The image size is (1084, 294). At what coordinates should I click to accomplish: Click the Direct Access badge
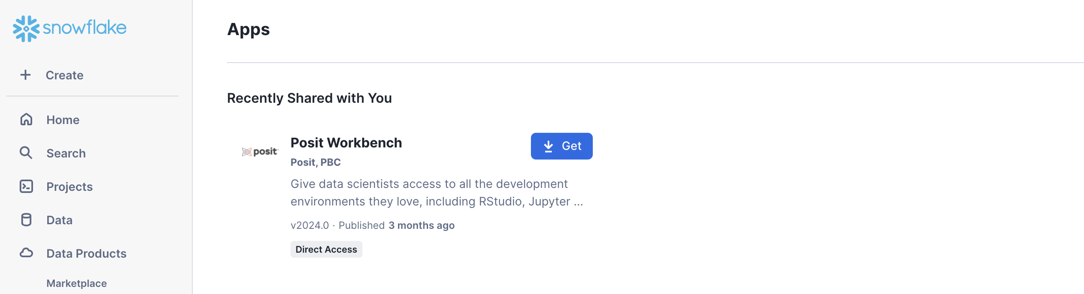click(x=326, y=249)
